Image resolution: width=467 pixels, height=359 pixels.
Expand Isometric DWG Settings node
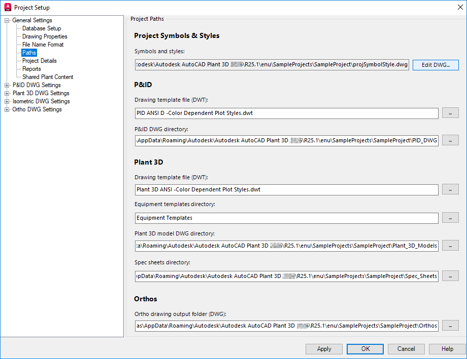point(7,101)
